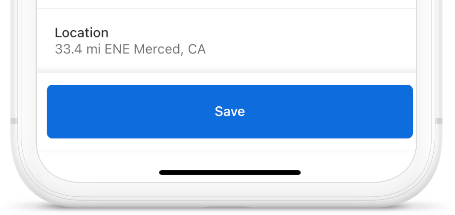The height and width of the screenshot is (215, 455).
Task: Select the "33.4 mi ENE Merced, CA" text
Action: 130,50
